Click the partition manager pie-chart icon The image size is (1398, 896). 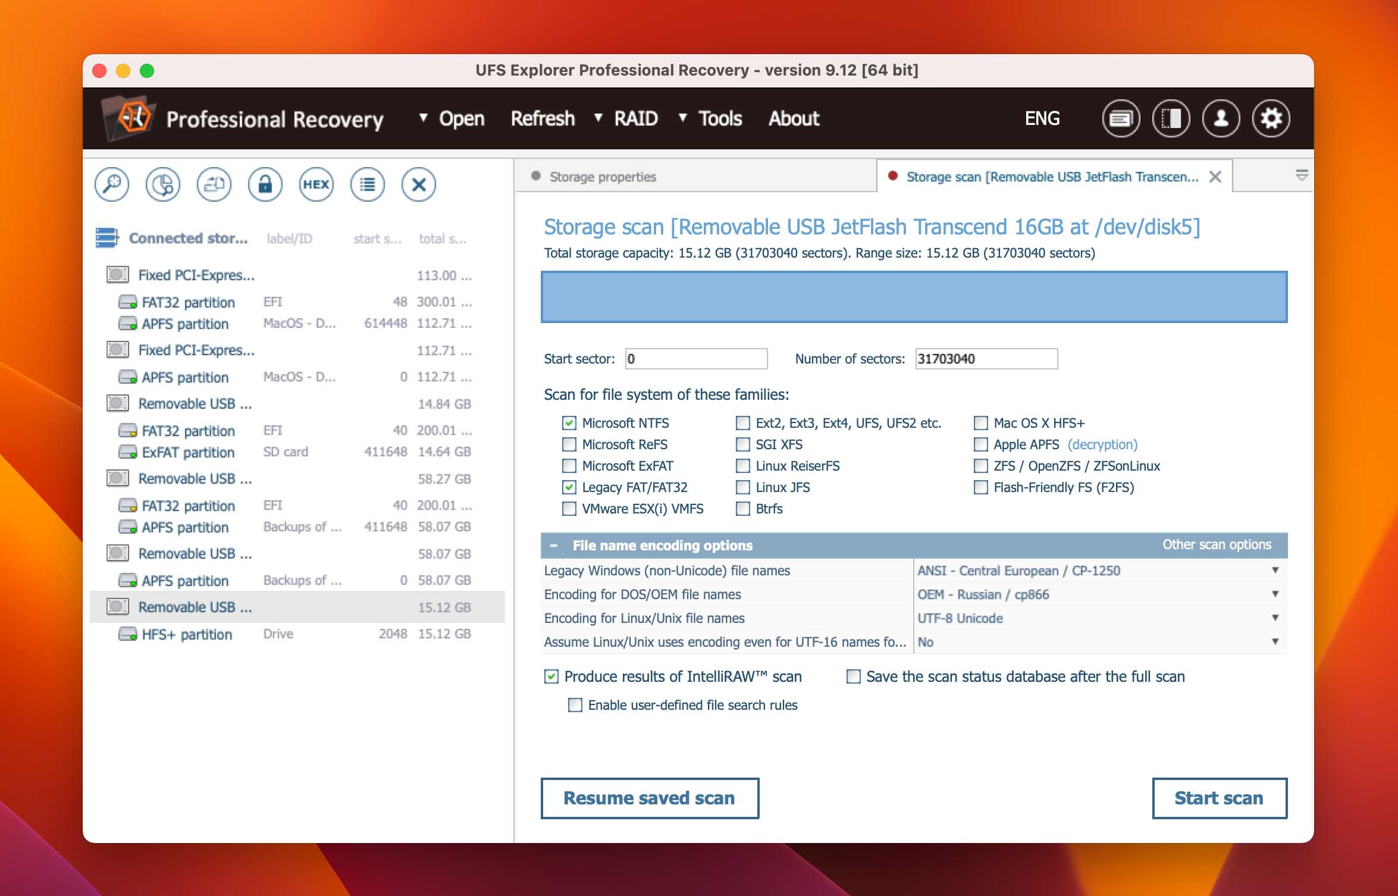tap(163, 184)
